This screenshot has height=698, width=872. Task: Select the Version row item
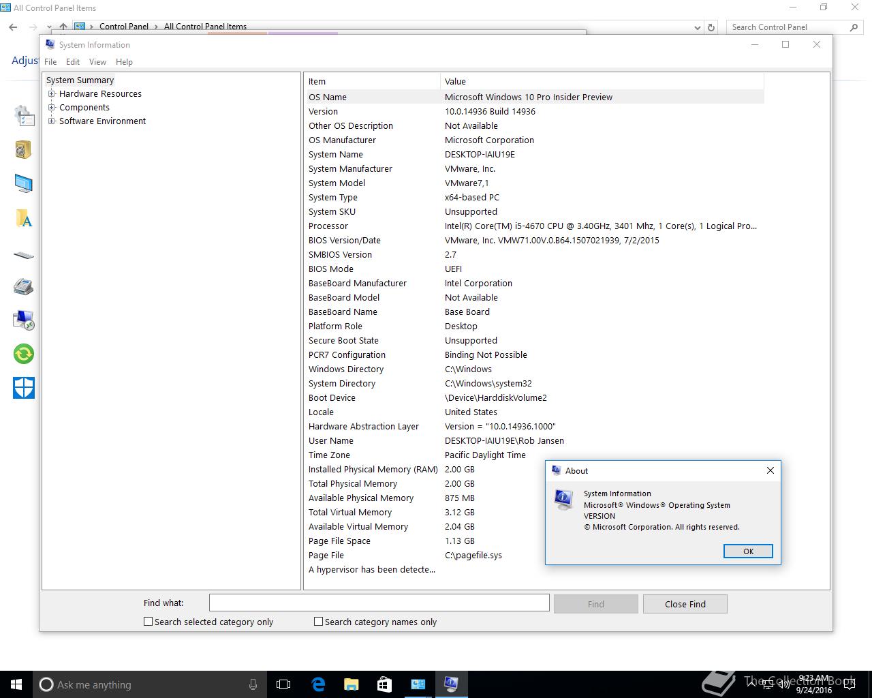pos(535,112)
